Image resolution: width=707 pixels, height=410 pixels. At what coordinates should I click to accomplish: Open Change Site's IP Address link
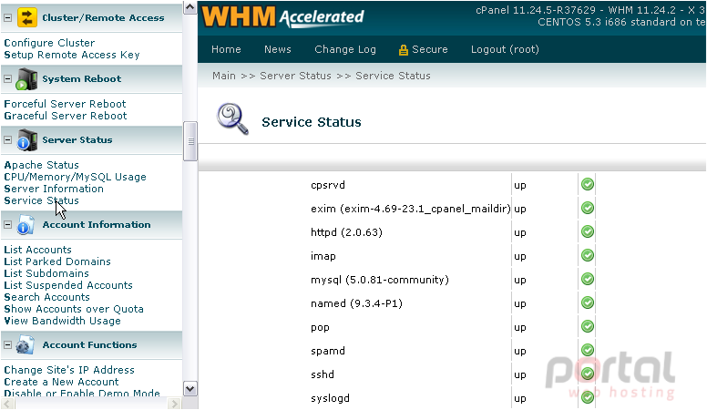point(69,370)
